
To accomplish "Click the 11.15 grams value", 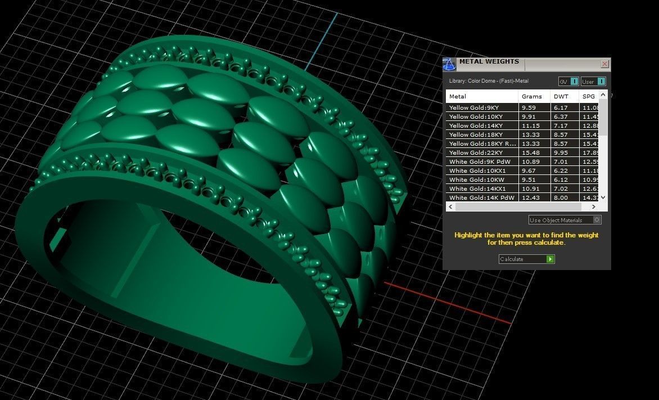I will 530,126.
